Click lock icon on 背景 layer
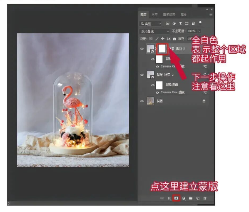 204,101
